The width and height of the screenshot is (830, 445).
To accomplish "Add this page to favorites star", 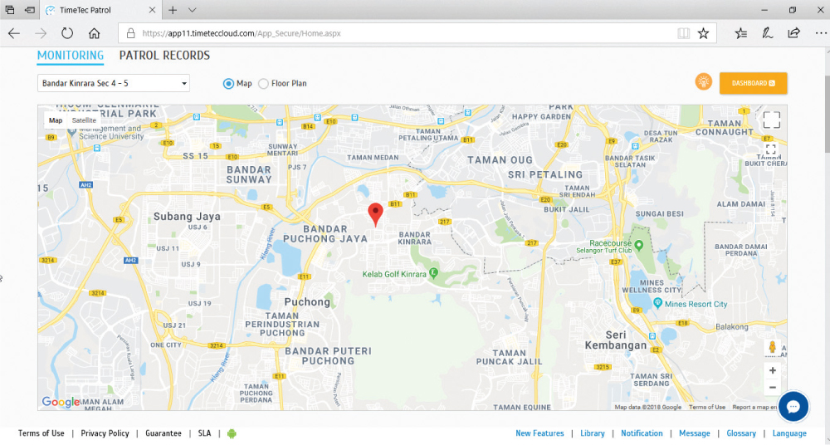I will 703,33.
